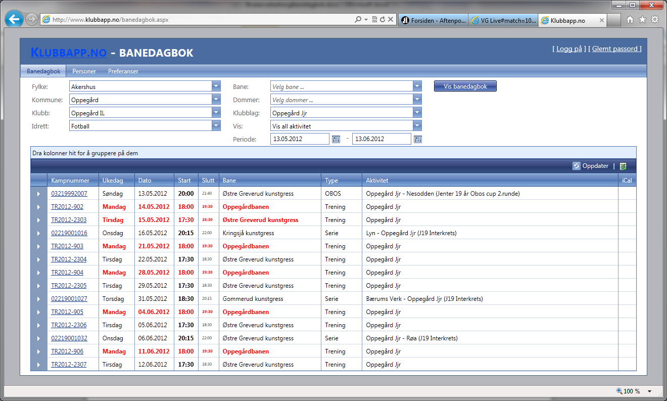Click the Oppdater refresh icon

pyautogui.click(x=577, y=166)
